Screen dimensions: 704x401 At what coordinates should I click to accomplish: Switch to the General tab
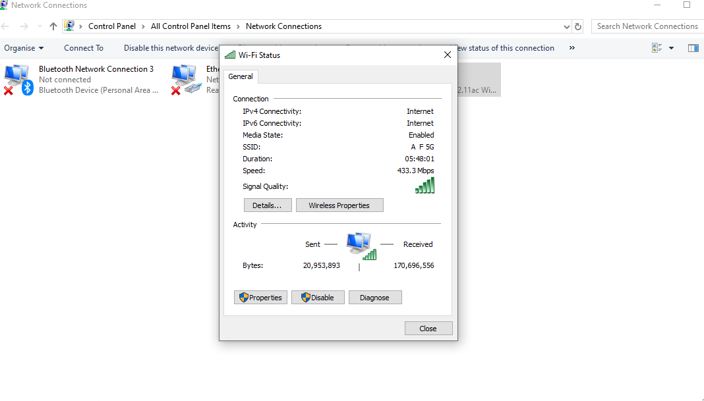pyautogui.click(x=241, y=76)
